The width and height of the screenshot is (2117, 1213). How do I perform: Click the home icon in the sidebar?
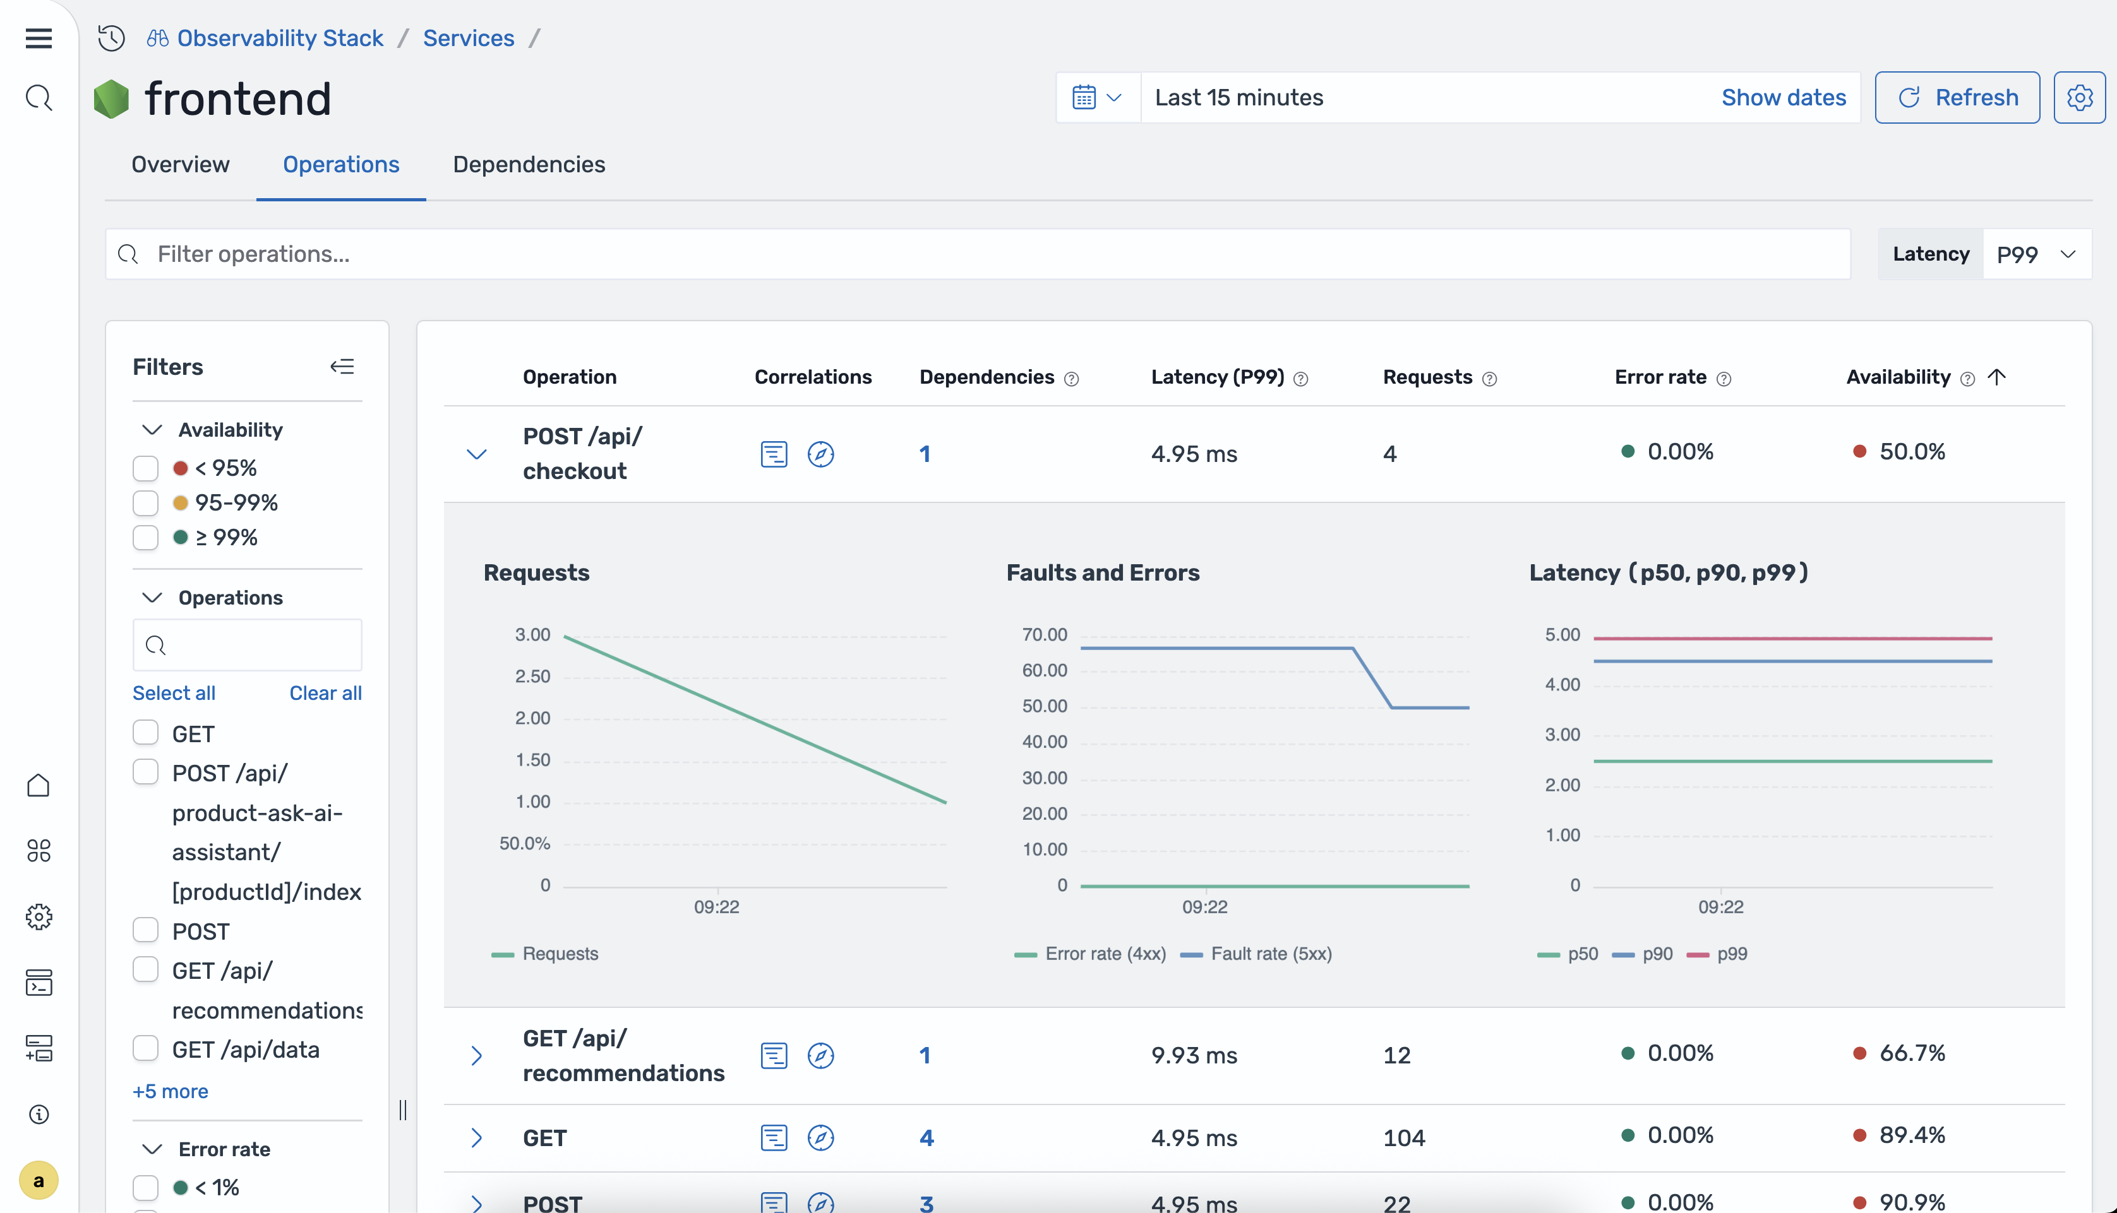[39, 784]
